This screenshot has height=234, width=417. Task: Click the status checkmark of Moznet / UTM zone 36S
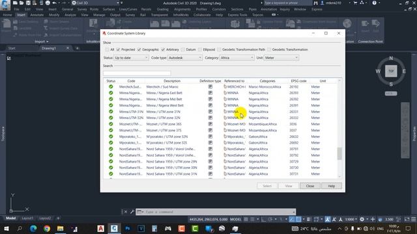click(x=111, y=124)
